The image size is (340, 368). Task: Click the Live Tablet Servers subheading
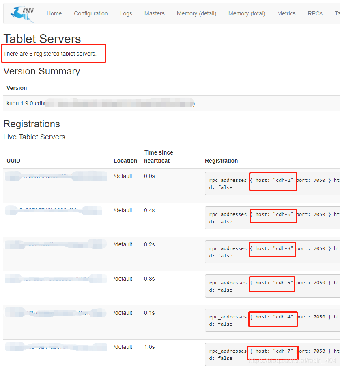click(x=34, y=137)
